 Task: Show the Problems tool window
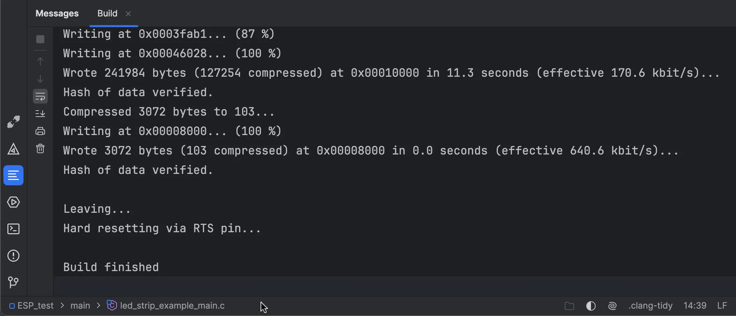[13, 256]
